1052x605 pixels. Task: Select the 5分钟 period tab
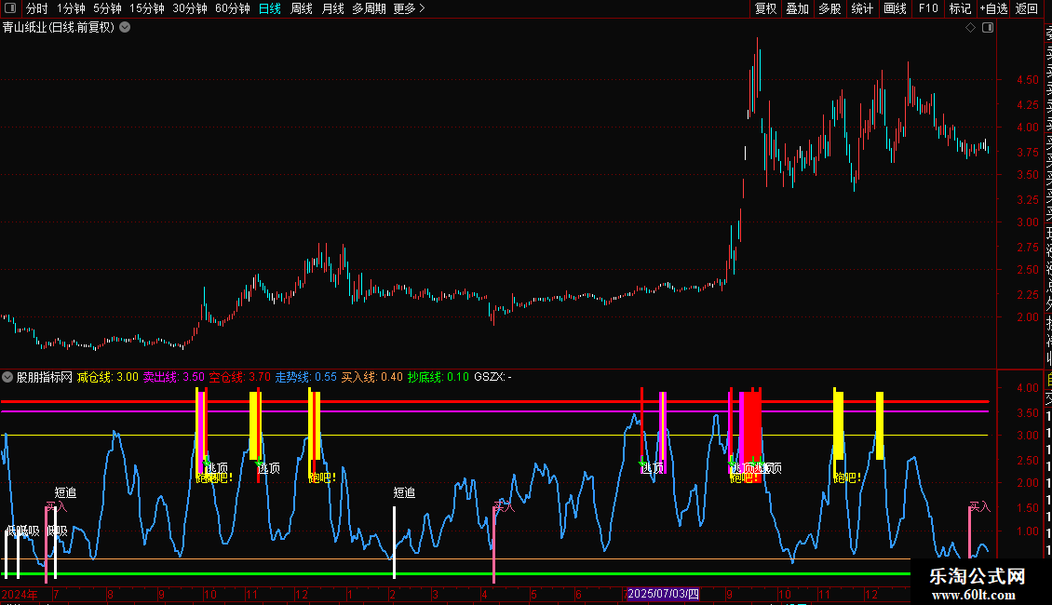coord(107,8)
